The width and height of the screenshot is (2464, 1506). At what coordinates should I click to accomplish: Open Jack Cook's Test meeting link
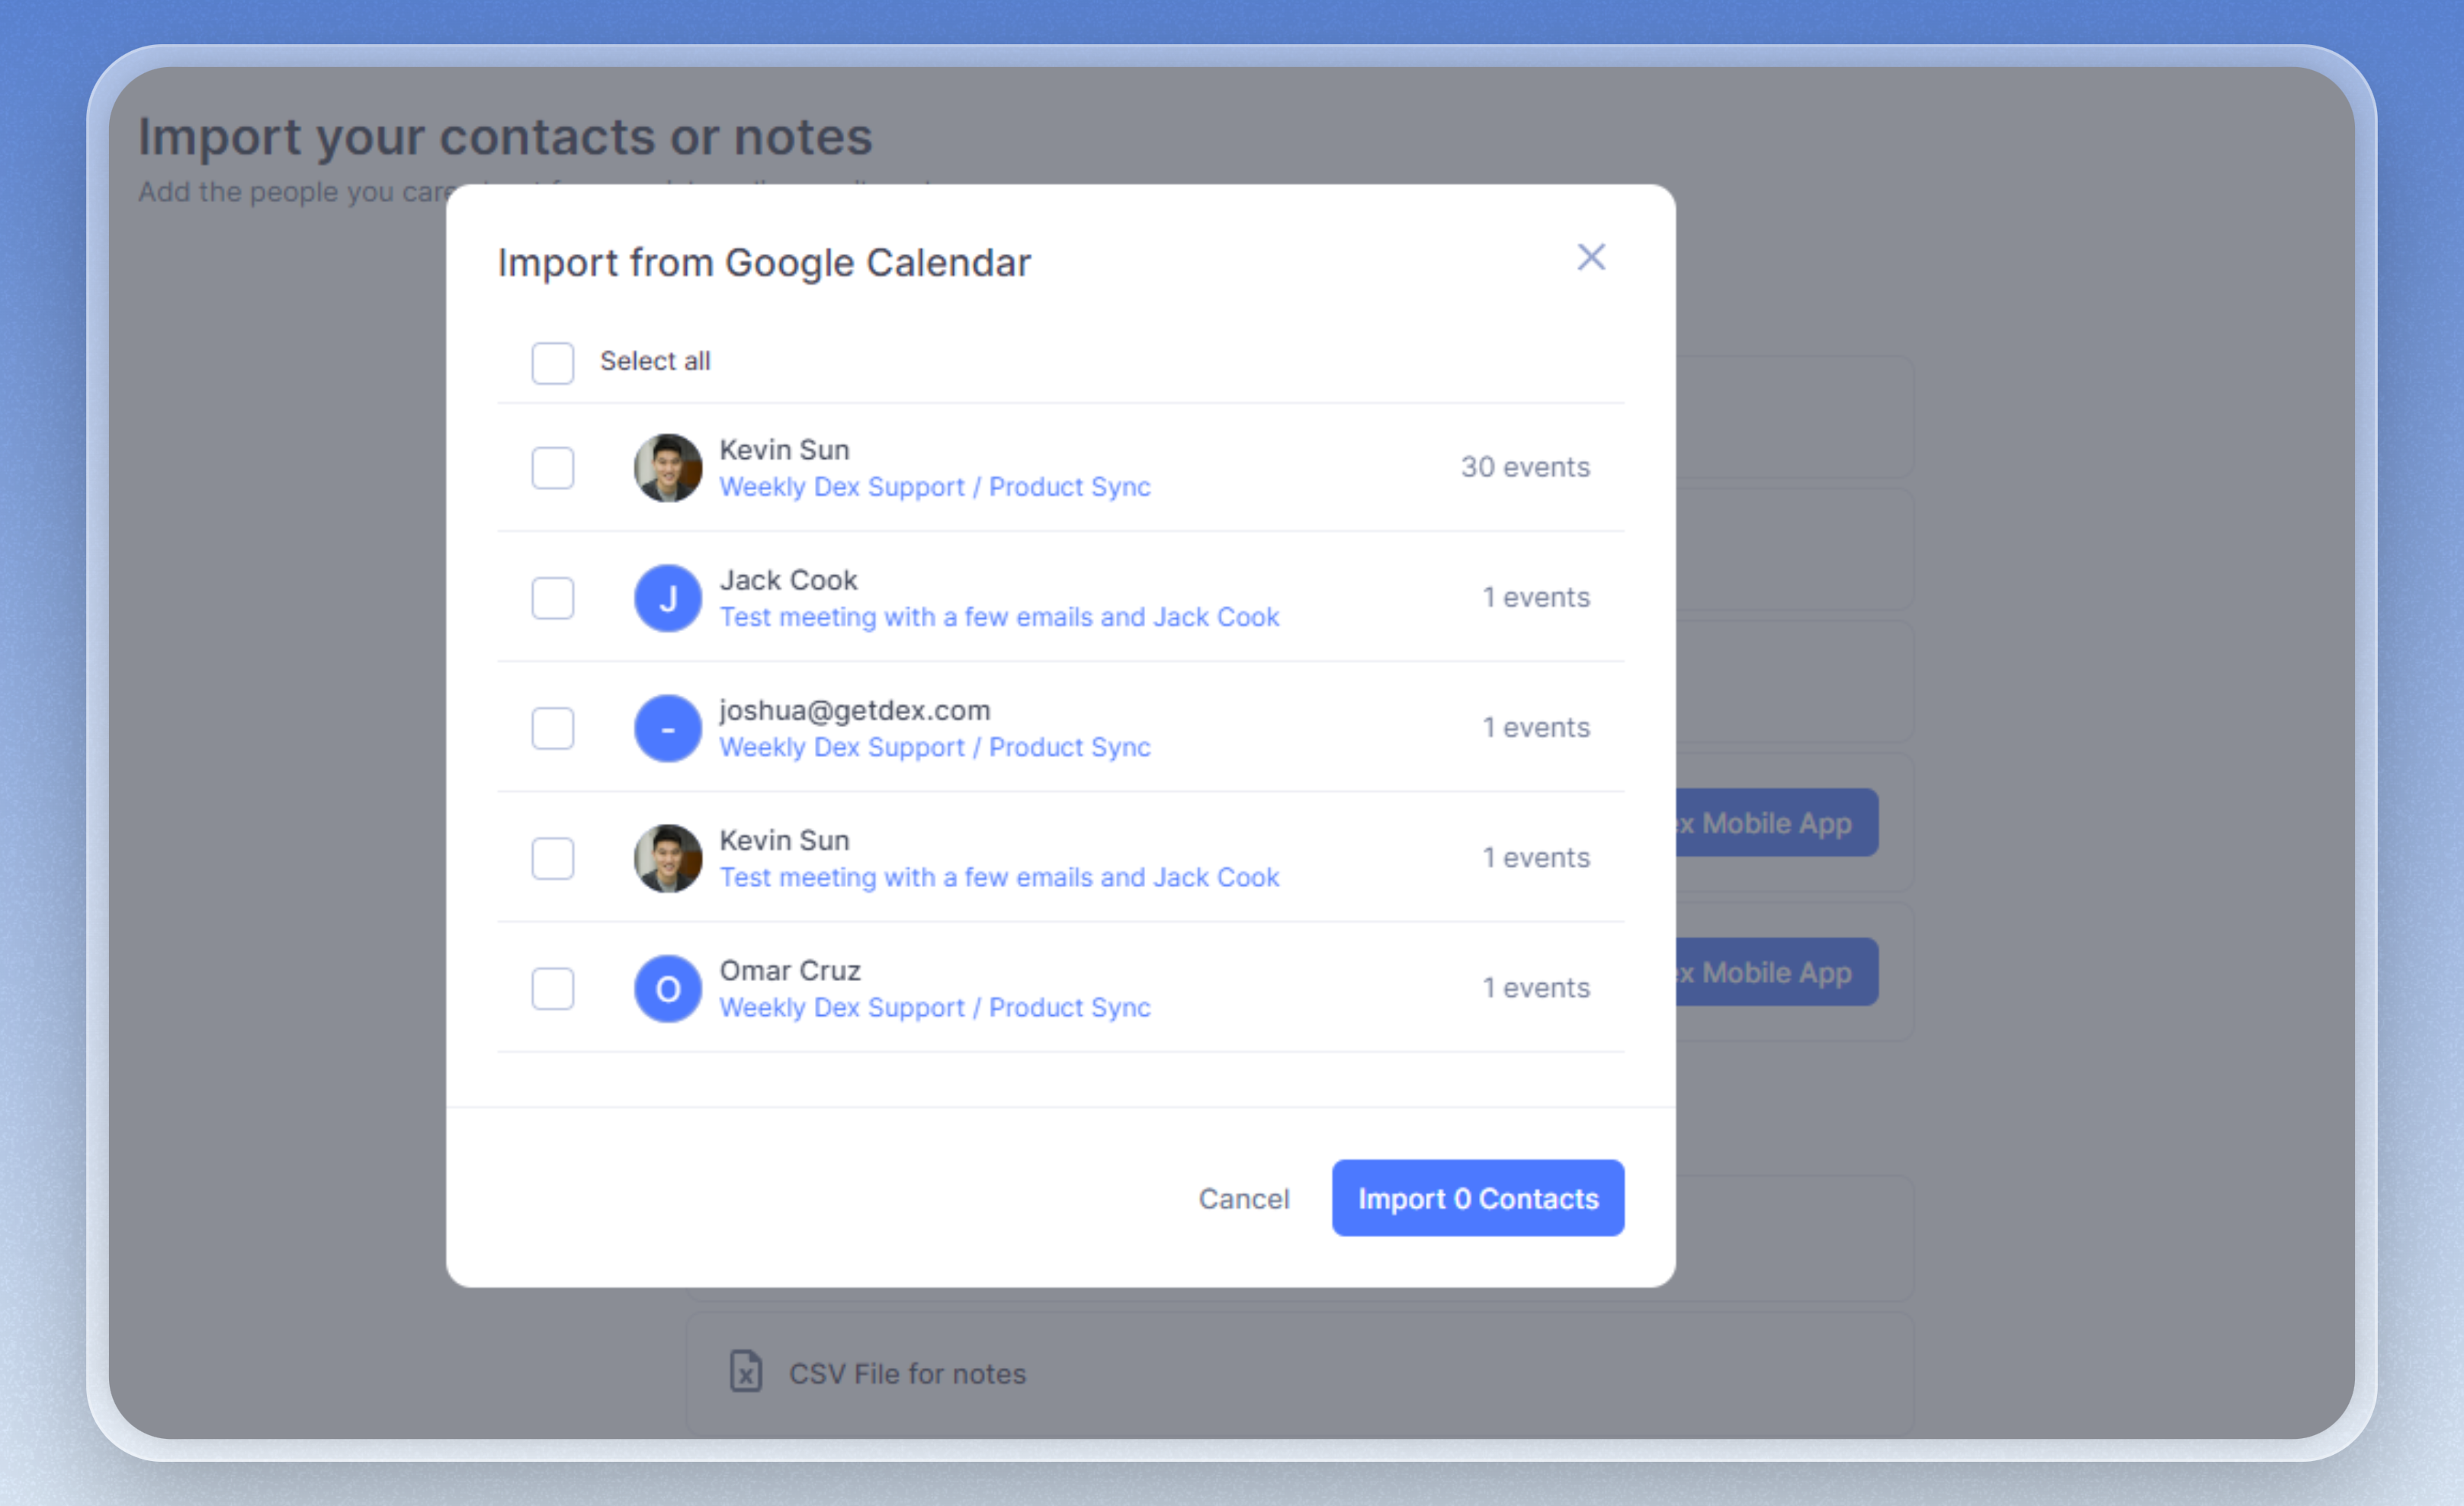[x=999, y=617]
